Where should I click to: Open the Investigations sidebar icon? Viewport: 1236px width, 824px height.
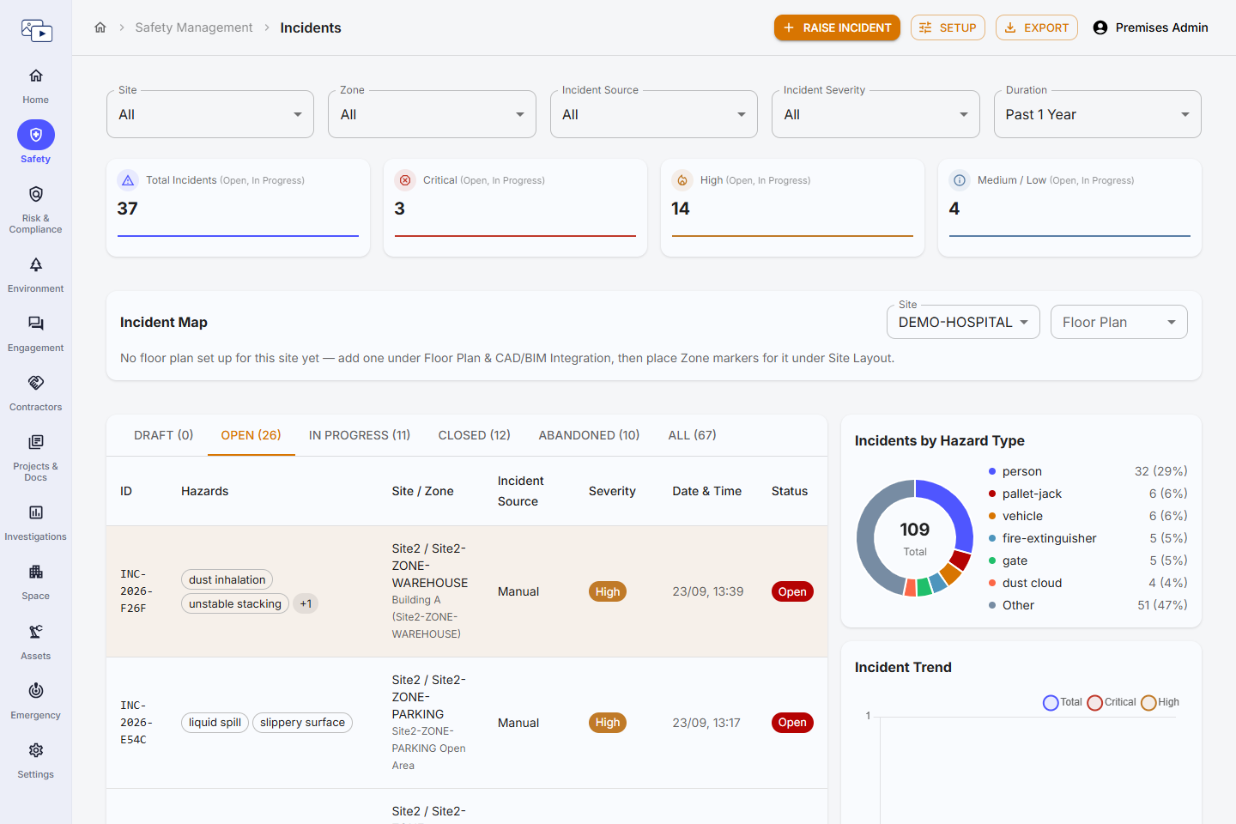[36, 512]
